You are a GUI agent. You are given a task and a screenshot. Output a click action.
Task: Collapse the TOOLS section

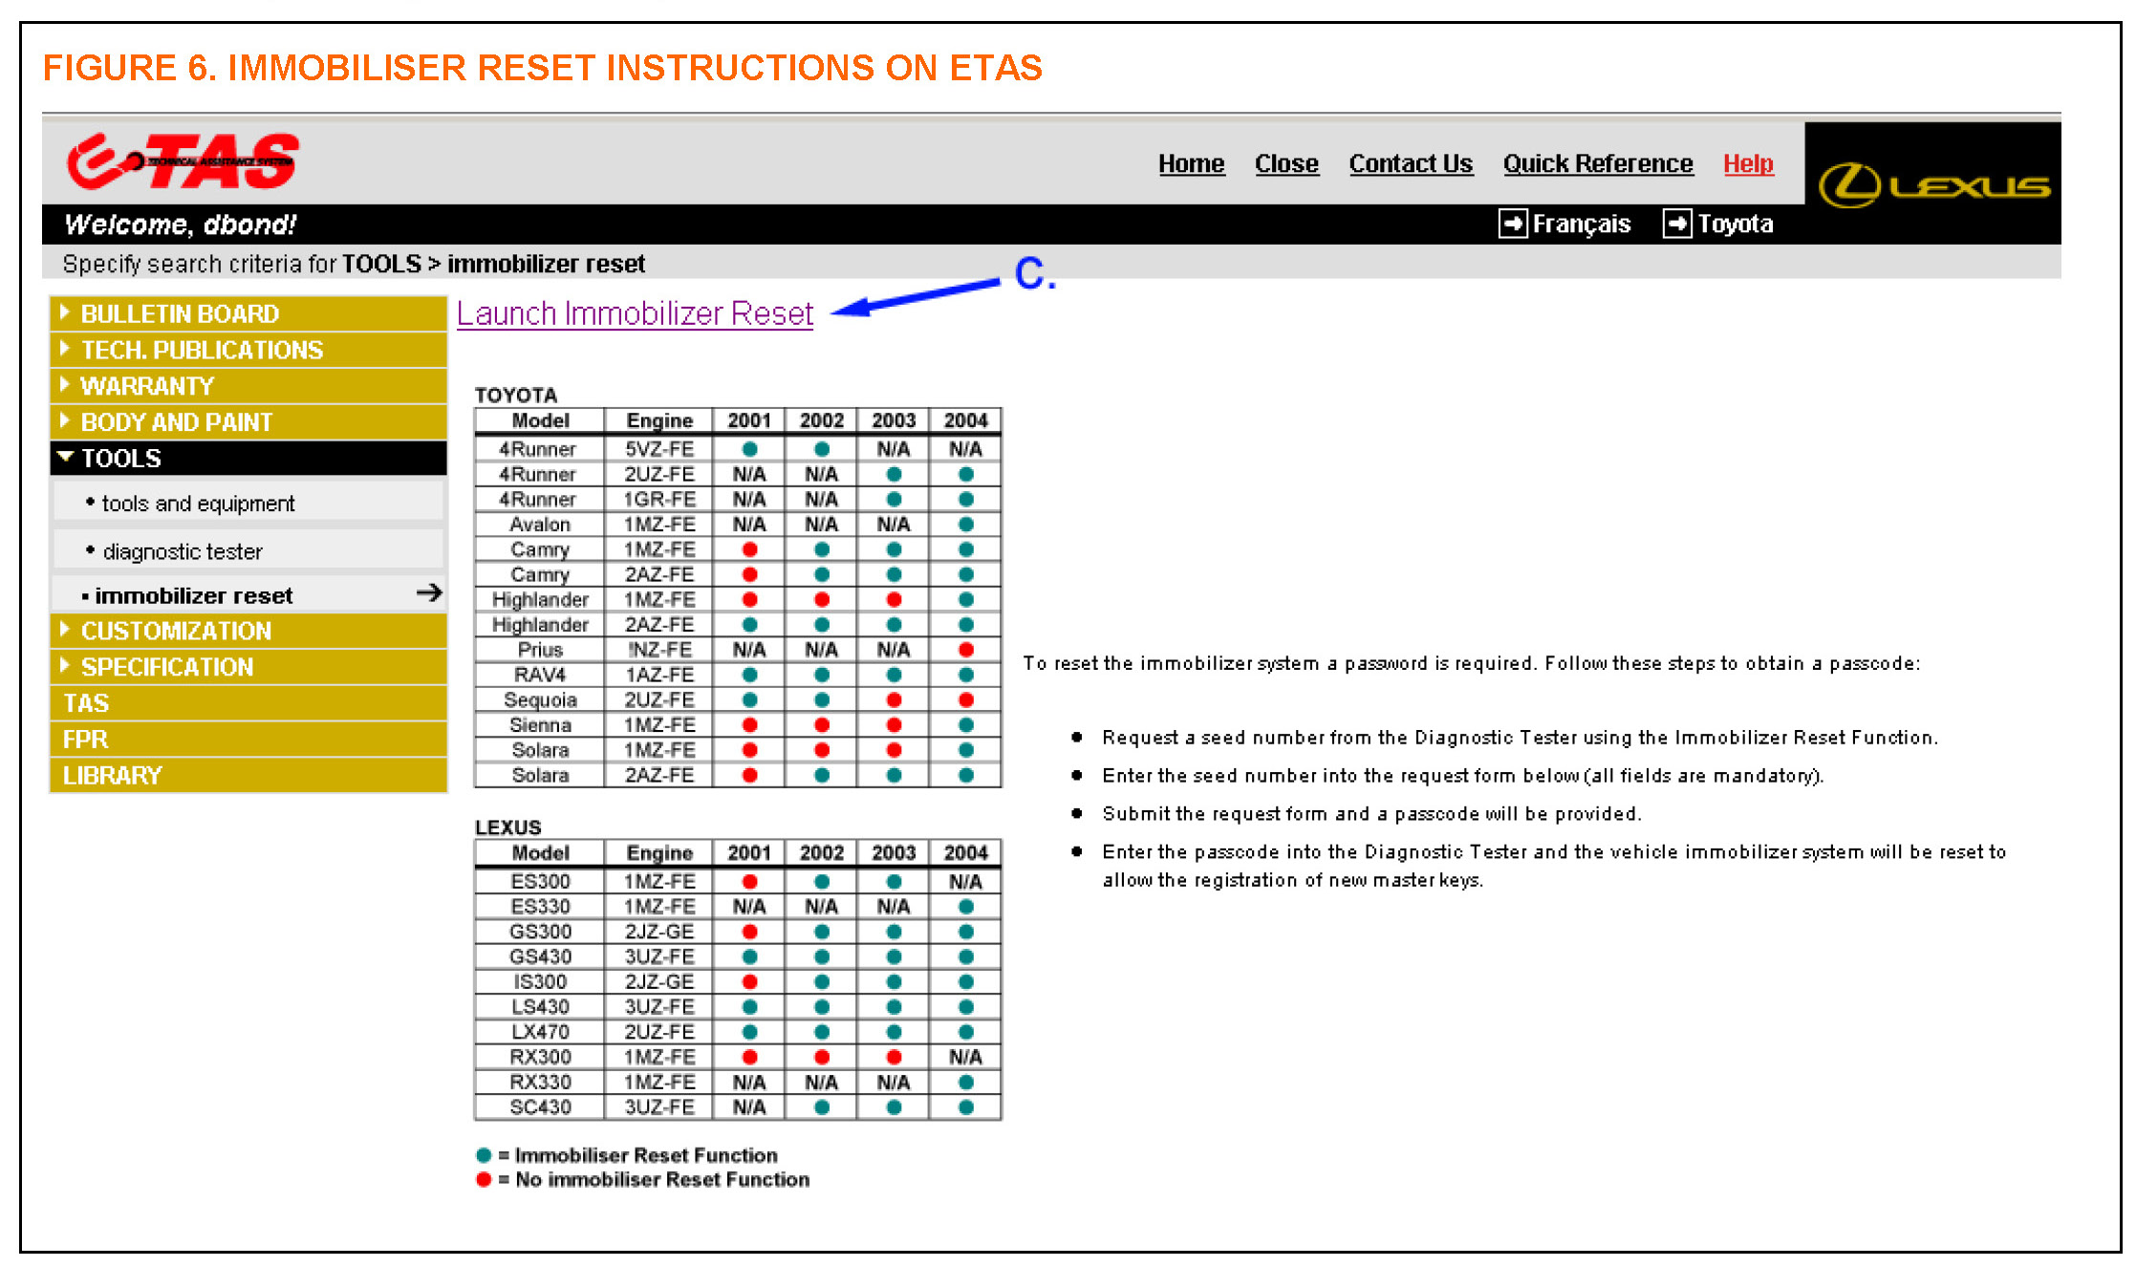click(120, 458)
